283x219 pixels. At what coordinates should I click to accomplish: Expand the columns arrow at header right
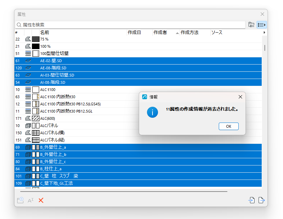[264, 33]
